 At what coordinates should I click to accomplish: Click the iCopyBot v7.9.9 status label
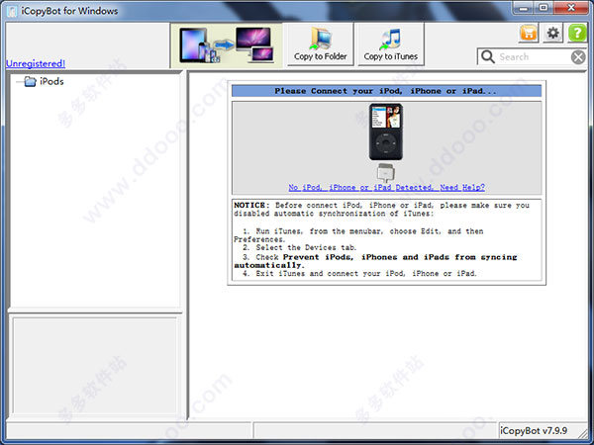(534, 430)
